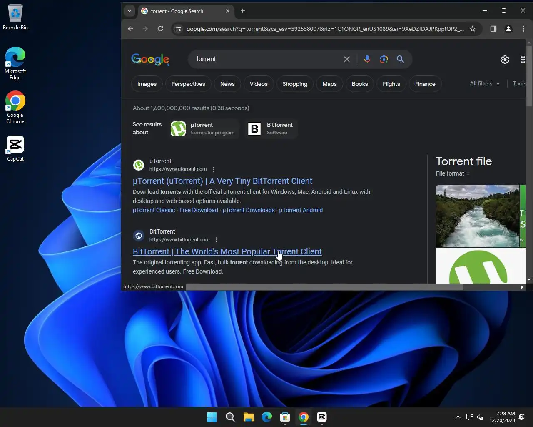Switch to the Flights filter
This screenshot has width=533, height=427.
coord(391,84)
